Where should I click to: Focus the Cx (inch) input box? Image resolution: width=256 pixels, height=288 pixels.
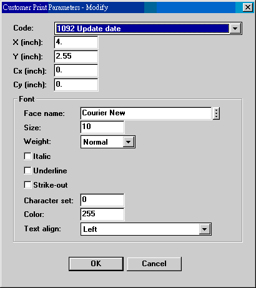(x=76, y=70)
